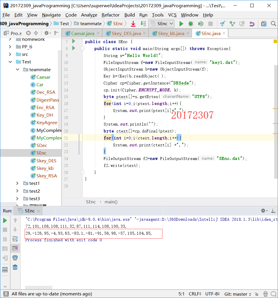
Task: Toggle soft-wrap in Run console
Action: pos(15,239)
